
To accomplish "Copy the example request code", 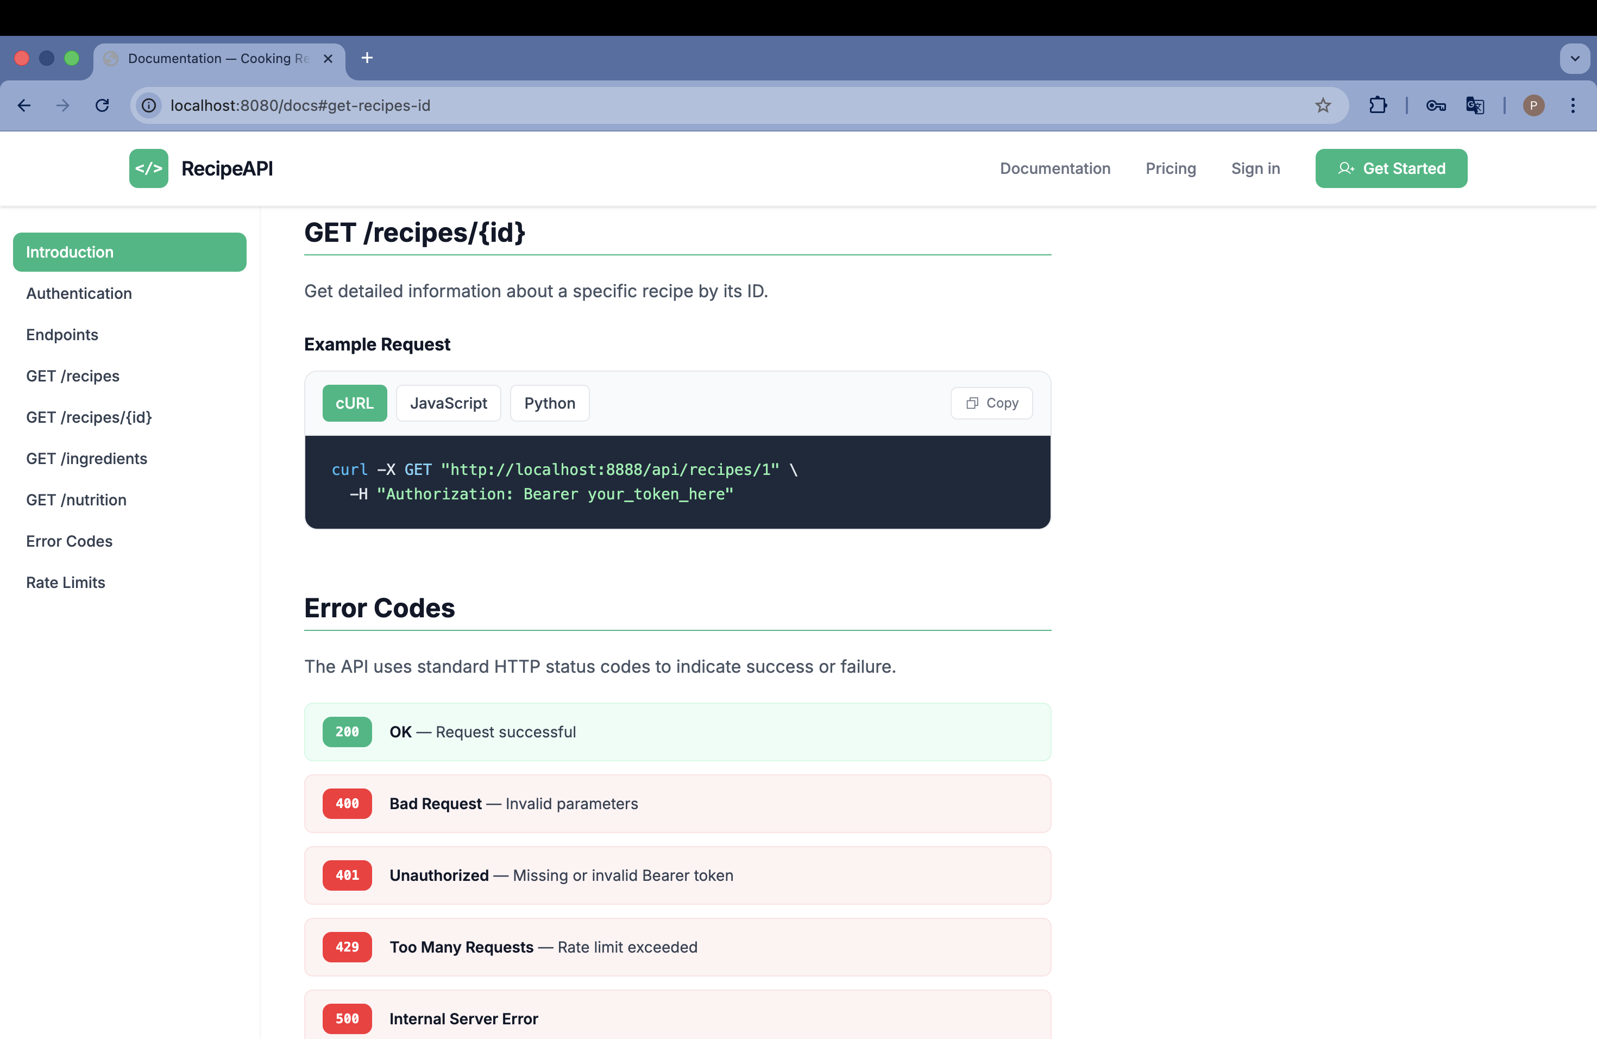I will point(991,403).
